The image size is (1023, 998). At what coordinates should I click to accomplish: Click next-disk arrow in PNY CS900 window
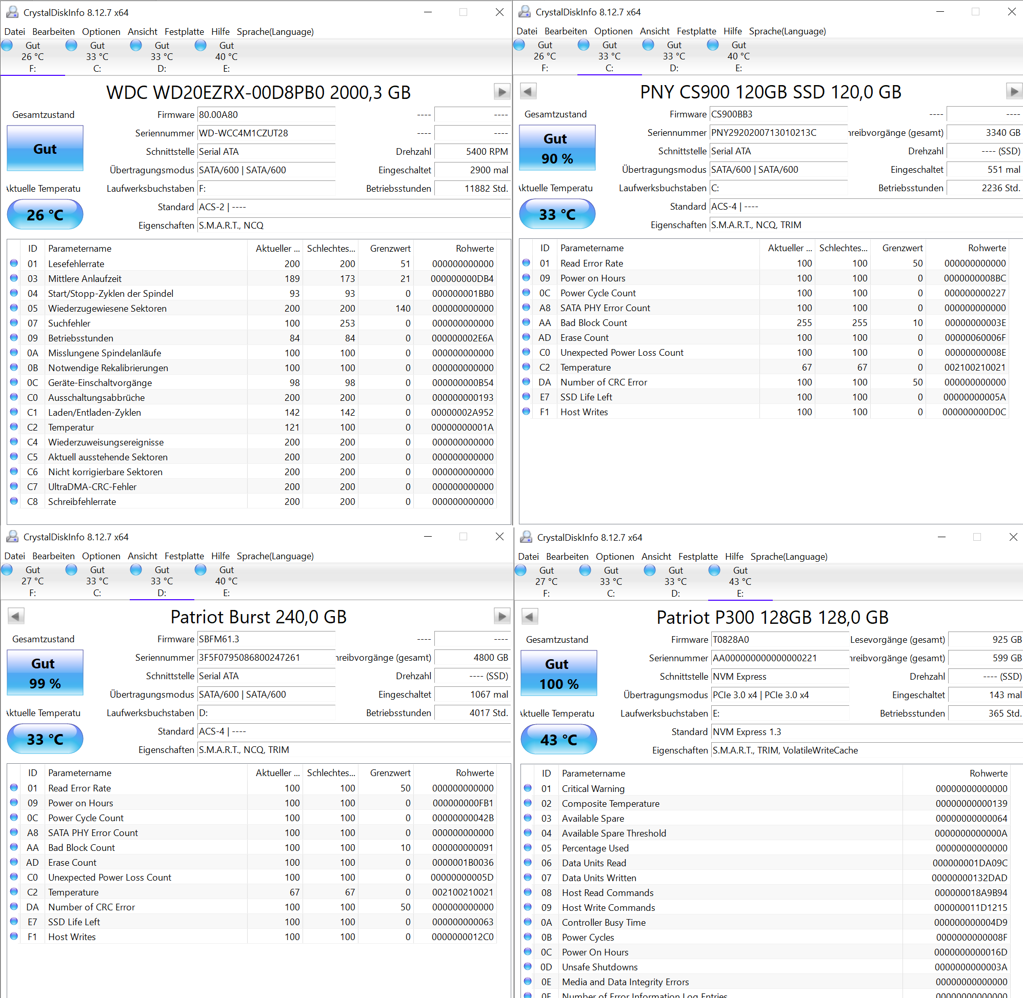tap(1014, 92)
